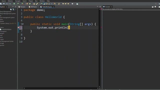Open the Run button dropdown arrow
The width and height of the screenshot is (160, 90).
pos(16,4)
